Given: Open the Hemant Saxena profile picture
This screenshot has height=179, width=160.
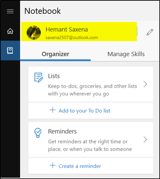Looking at the screenshot, I should (x=34, y=32).
